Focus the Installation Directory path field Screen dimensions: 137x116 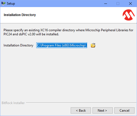coord(62,45)
